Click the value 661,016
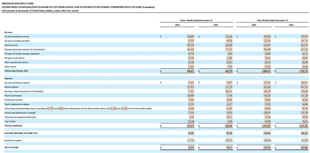The height and width of the screenshot is (153, 310). pos(305,45)
